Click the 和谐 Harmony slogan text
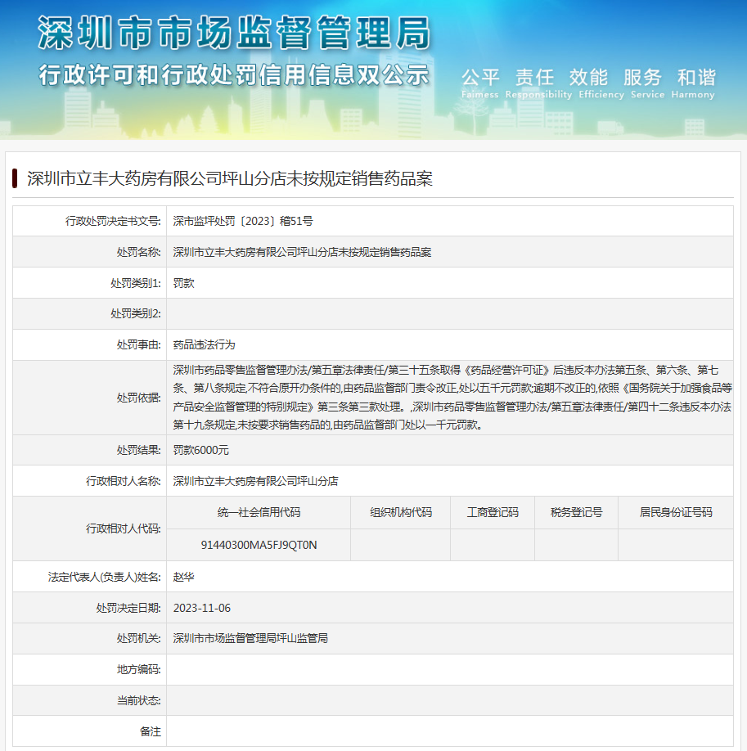Image resolution: width=747 pixels, height=751 pixels. pyautogui.click(x=693, y=83)
